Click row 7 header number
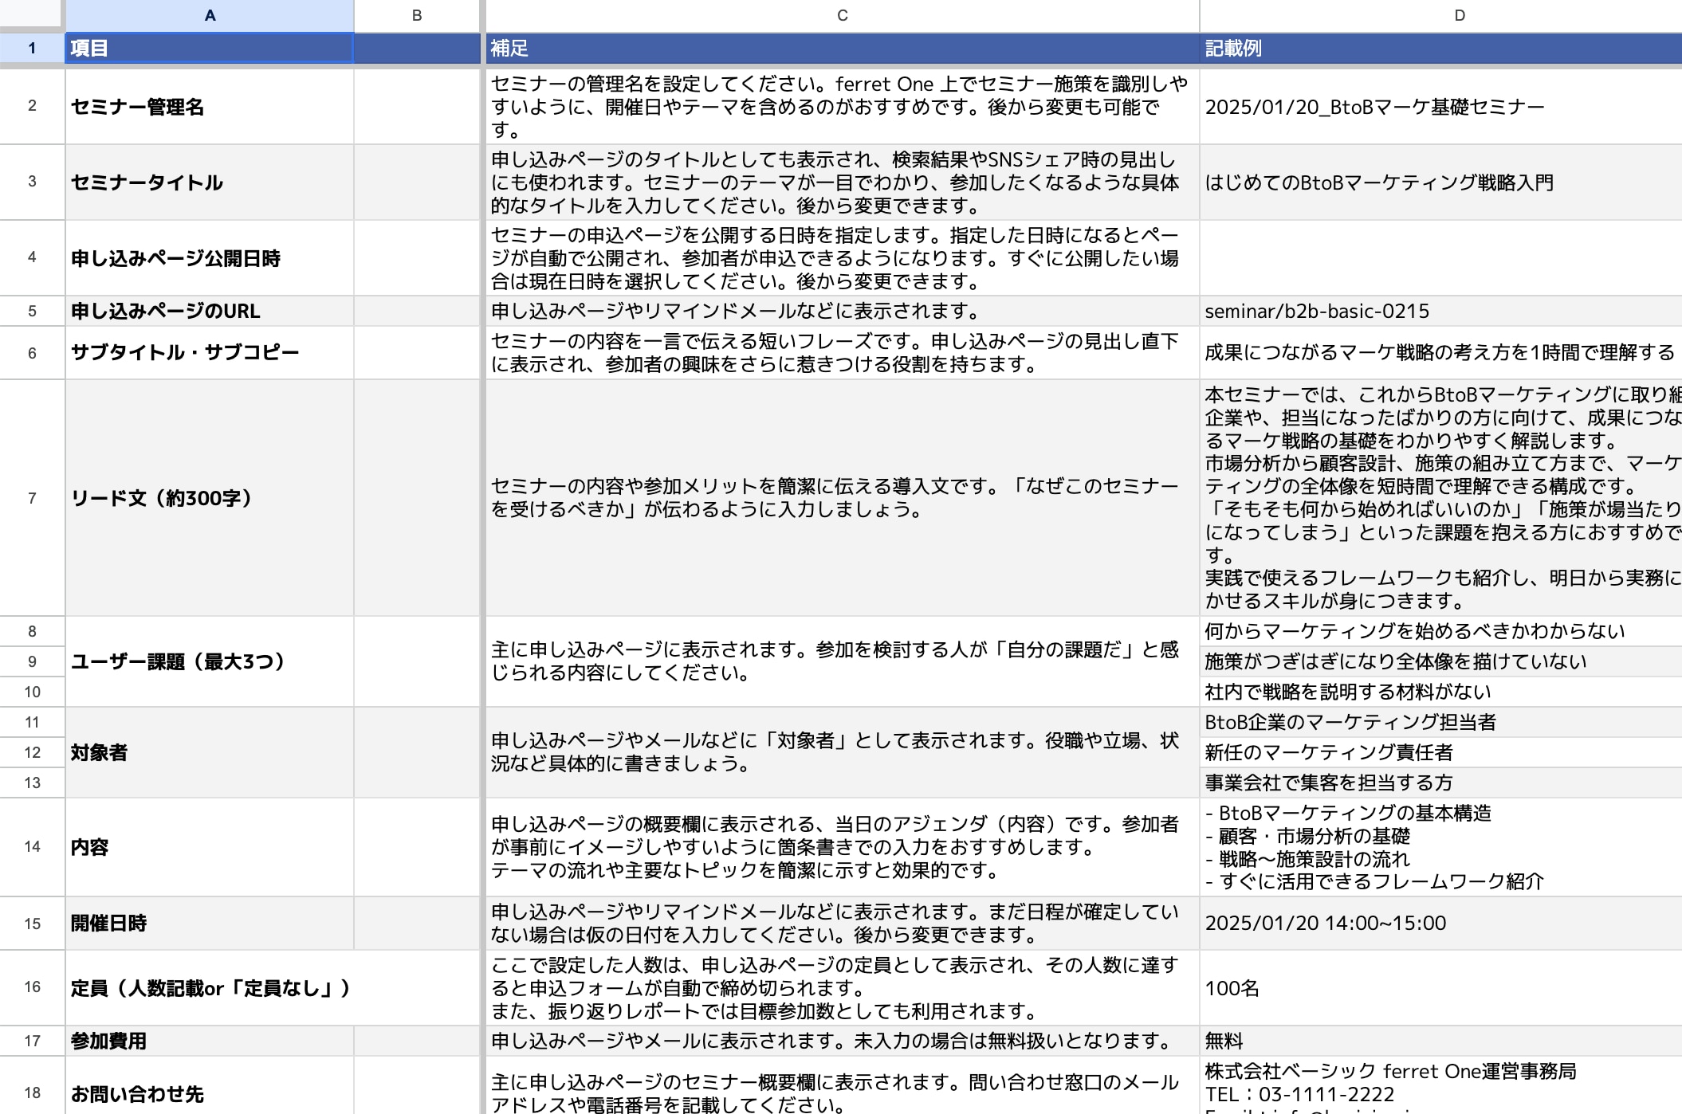 [x=32, y=498]
